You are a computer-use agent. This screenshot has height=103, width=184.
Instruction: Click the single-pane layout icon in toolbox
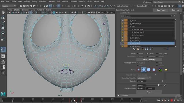3,56
